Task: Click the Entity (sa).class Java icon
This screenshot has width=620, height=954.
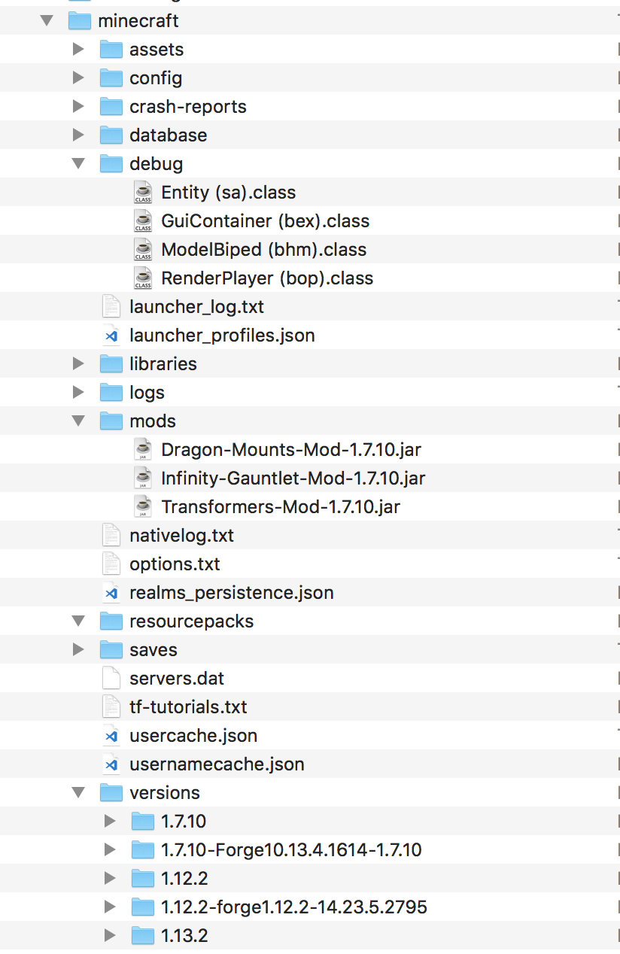Action: [143, 192]
